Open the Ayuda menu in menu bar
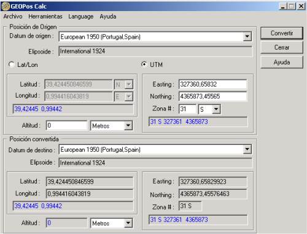The image size is (307, 234). click(108, 17)
